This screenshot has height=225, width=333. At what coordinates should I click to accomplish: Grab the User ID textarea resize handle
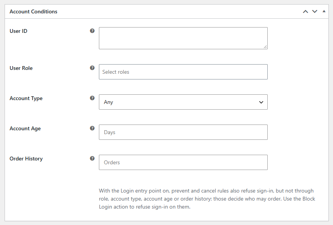point(265,47)
